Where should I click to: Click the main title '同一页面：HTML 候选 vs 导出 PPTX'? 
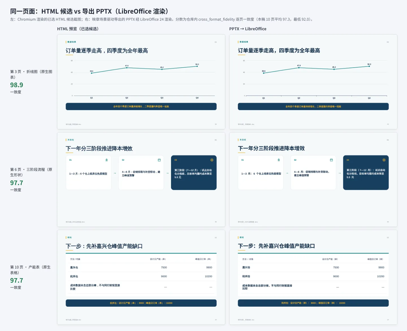(x=89, y=11)
